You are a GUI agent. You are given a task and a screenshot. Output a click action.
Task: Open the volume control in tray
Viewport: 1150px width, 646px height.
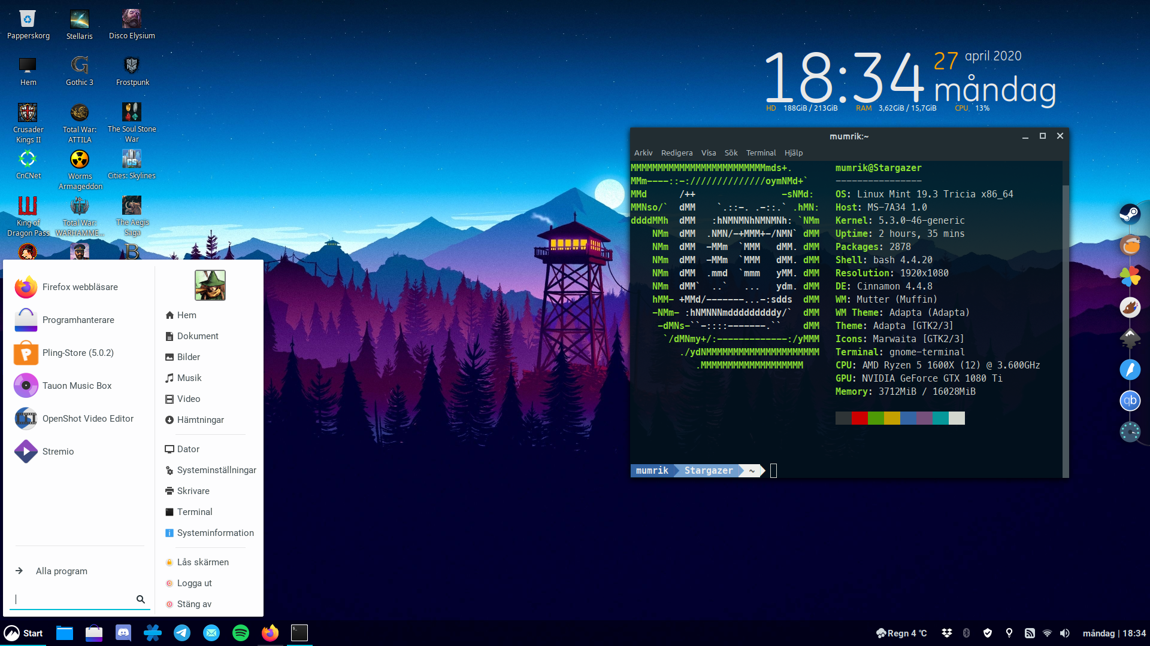click(1064, 633)
